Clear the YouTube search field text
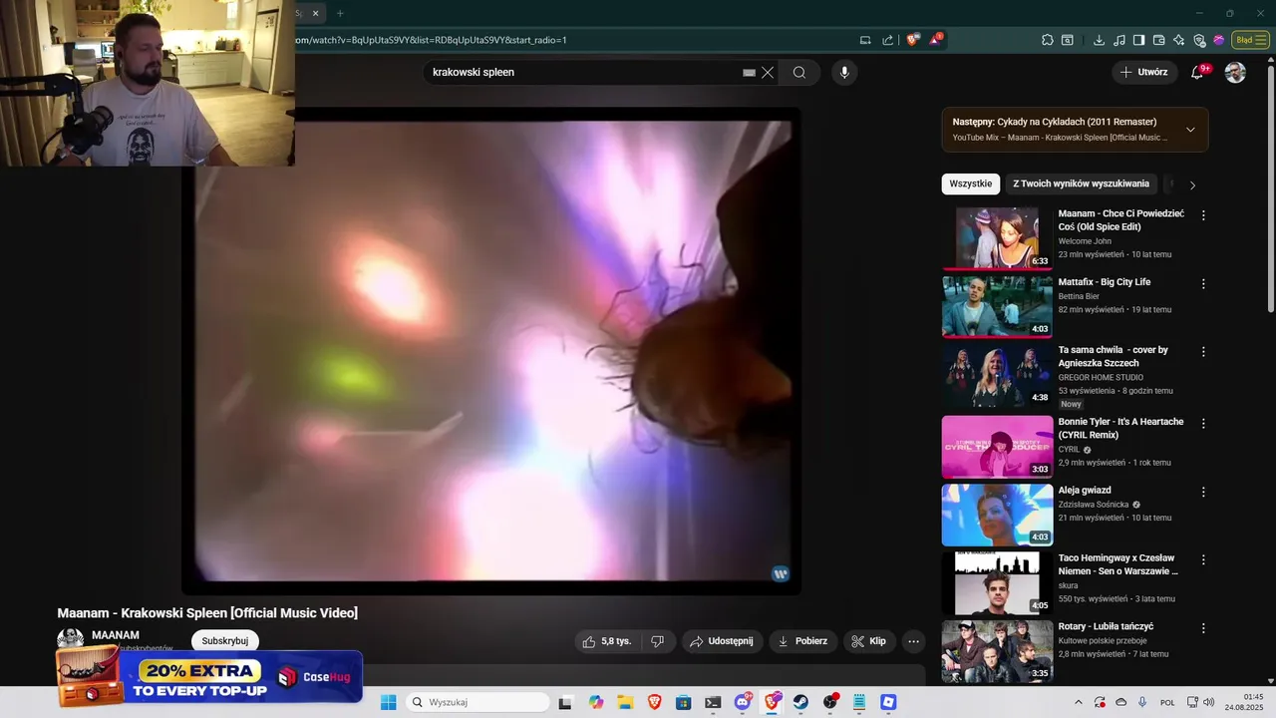1276x718 pixels. (768, 72)
